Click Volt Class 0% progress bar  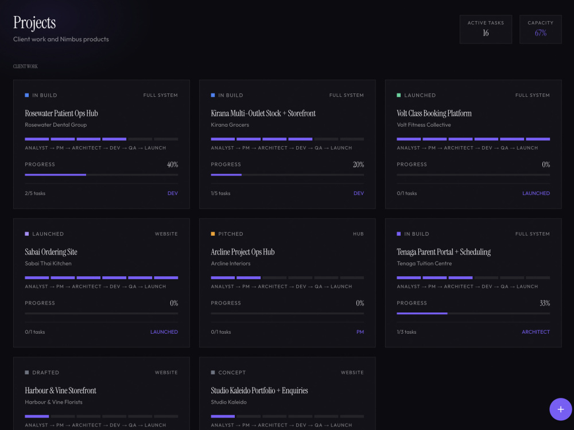tap(474, 175)
